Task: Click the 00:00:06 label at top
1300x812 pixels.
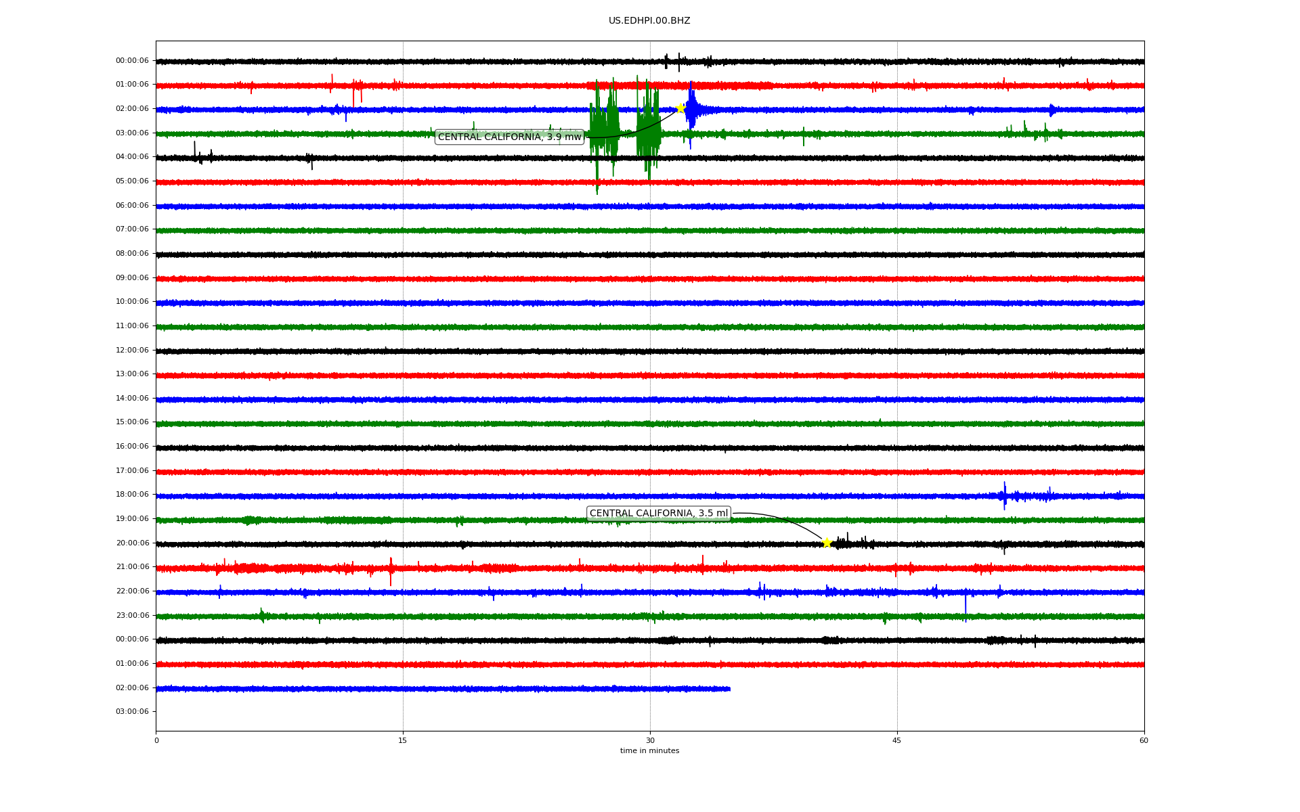Action: [132, 60]
